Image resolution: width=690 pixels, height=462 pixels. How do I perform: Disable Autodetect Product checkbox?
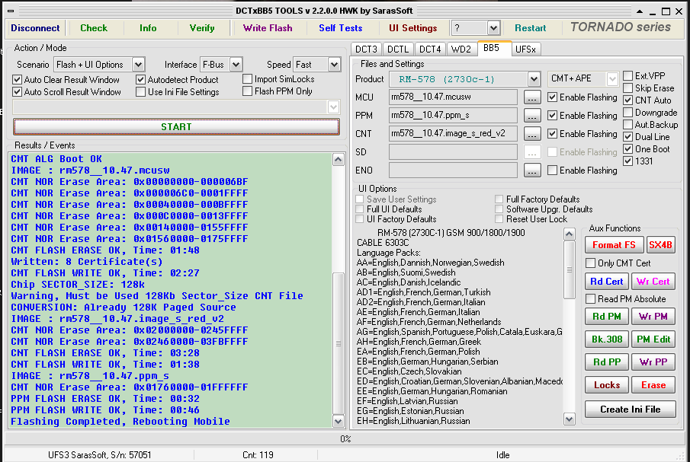coord(140,80)
